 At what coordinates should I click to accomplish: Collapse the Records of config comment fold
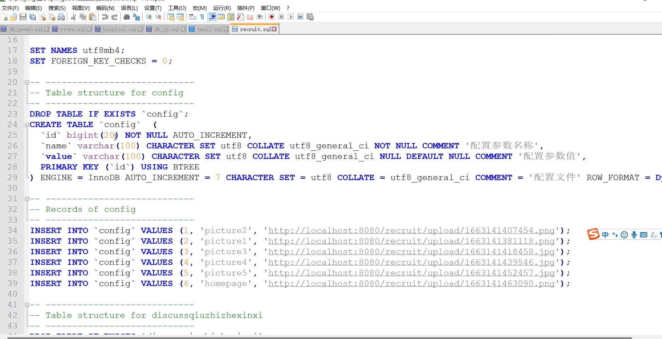click(27, 199)
